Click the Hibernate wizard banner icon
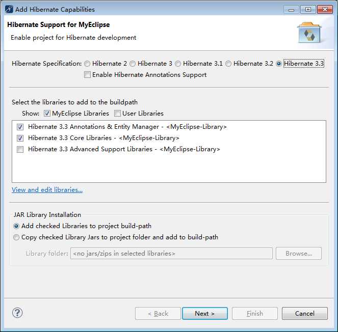338x332 pixels. point(309,33)
